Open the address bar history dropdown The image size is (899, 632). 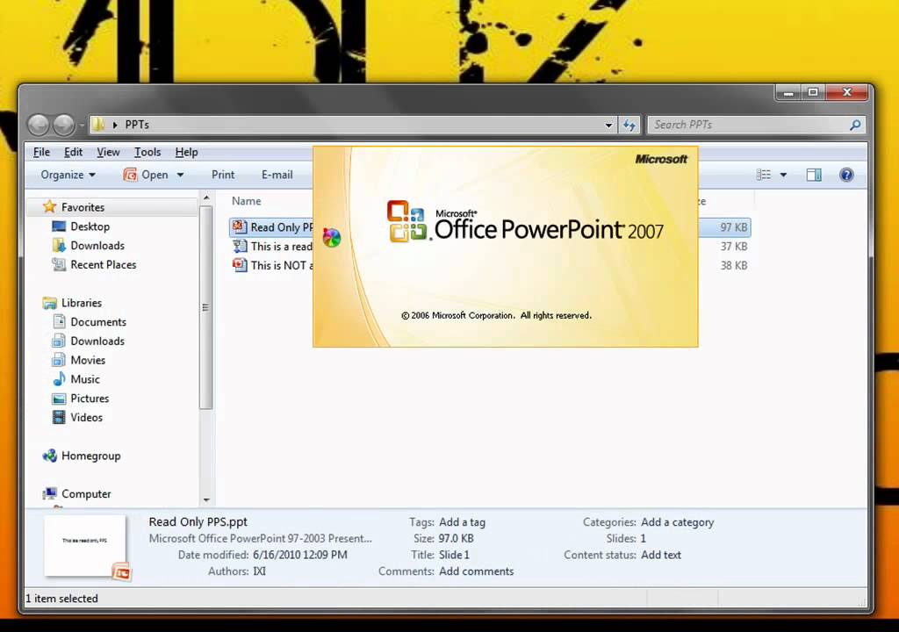coord(608,125)
